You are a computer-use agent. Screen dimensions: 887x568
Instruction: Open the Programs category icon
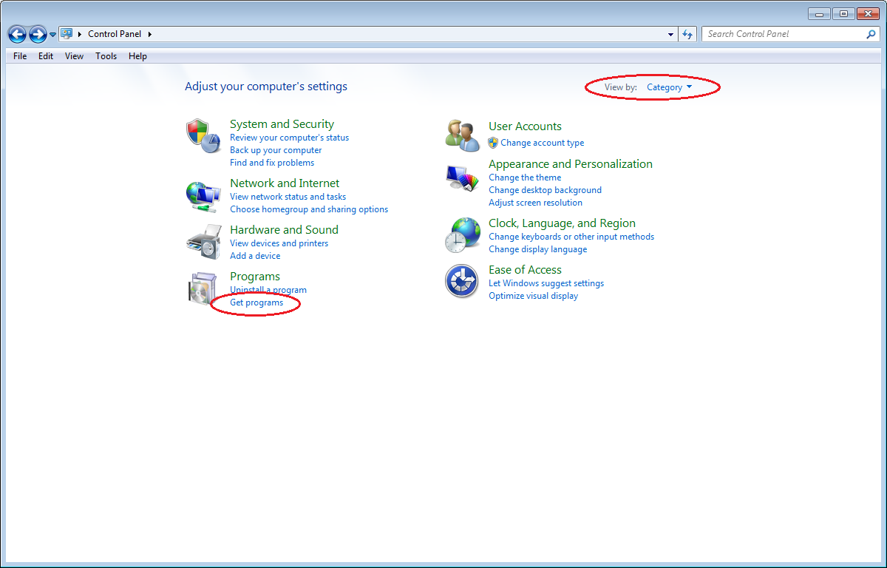pos(203,288)
